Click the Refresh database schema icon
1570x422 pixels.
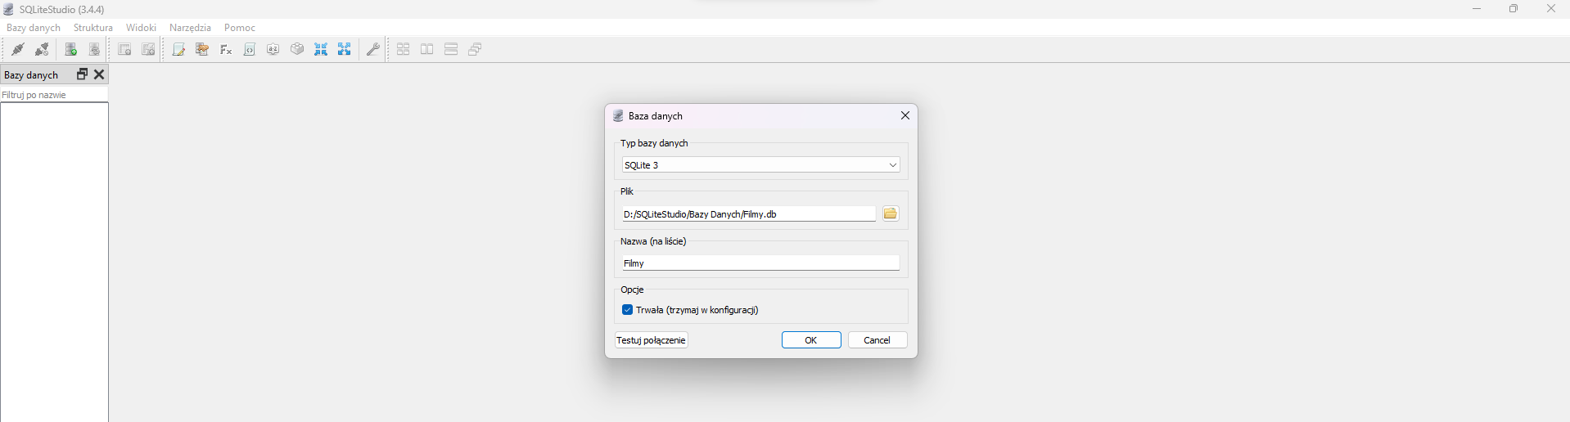click(x=95, y=50)
